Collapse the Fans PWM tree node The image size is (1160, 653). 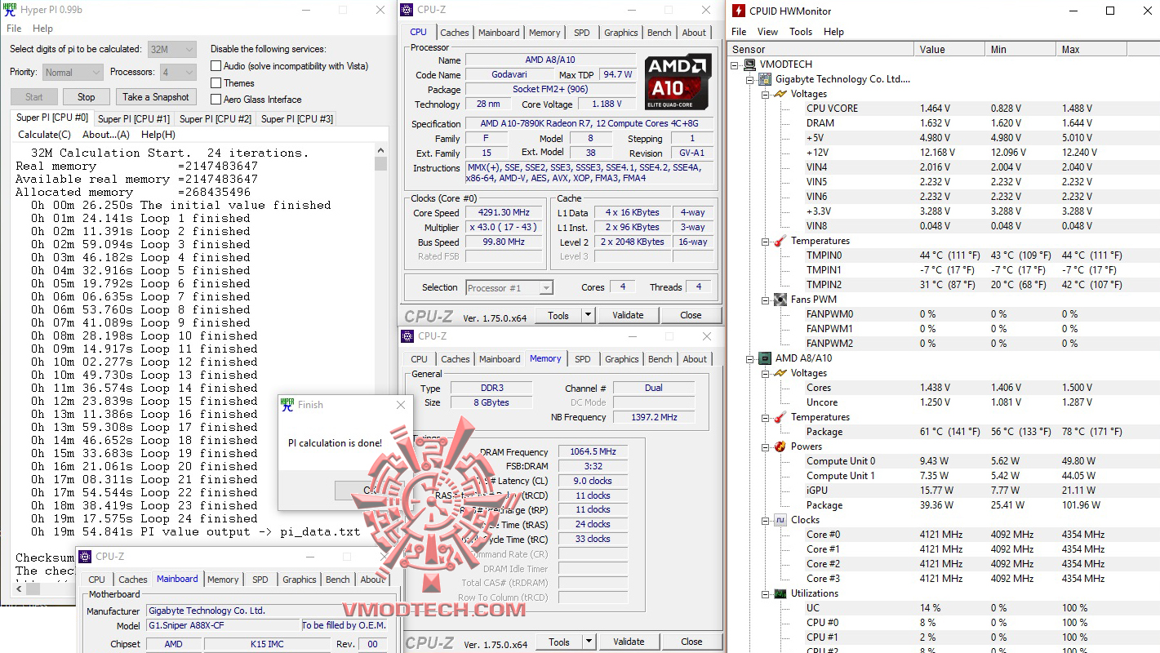(x=766, y=300)
